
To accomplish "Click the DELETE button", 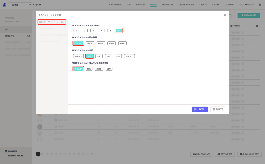I will coord(218,109).
